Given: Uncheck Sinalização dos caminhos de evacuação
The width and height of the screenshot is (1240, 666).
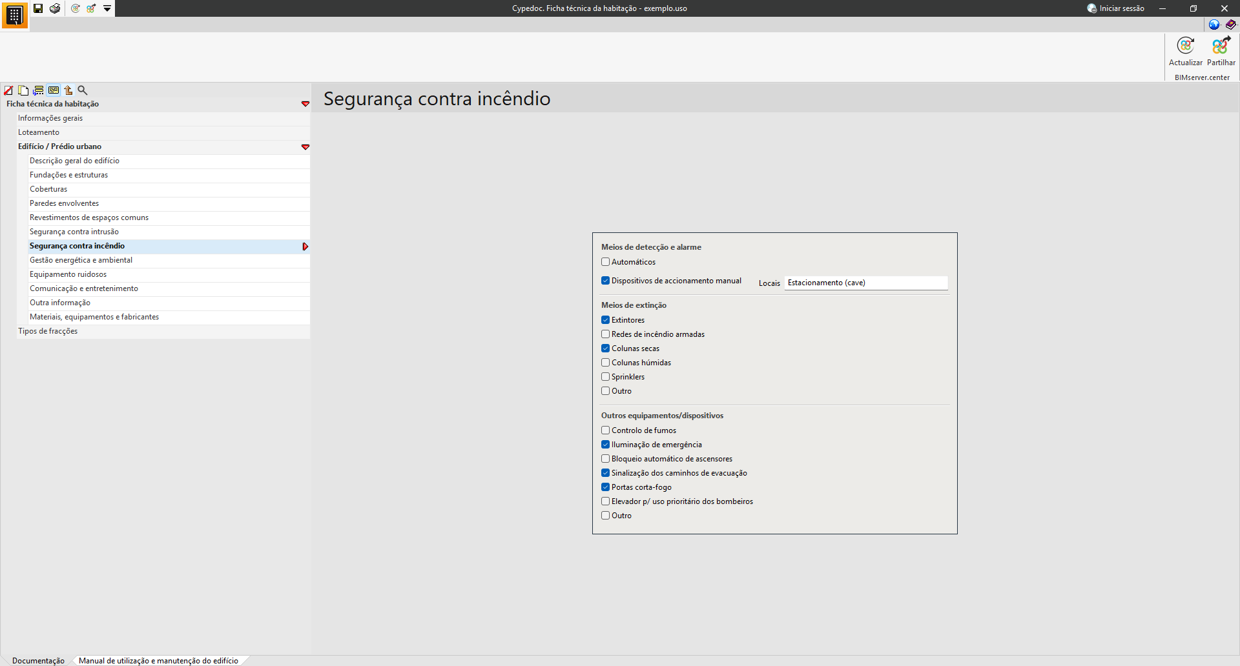Looking at the screenshot, I should (x=606, y=473).
